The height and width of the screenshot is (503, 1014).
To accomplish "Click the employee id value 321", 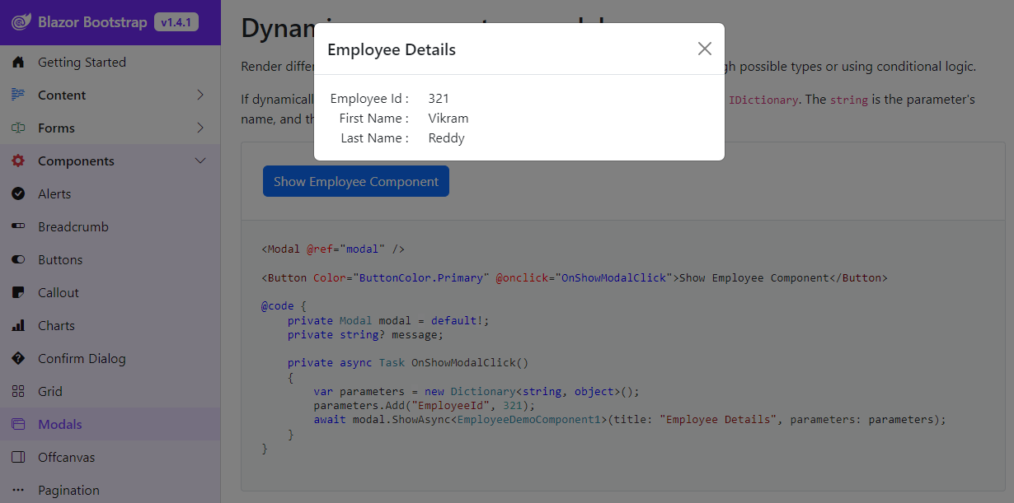I will tap(439, 98).
